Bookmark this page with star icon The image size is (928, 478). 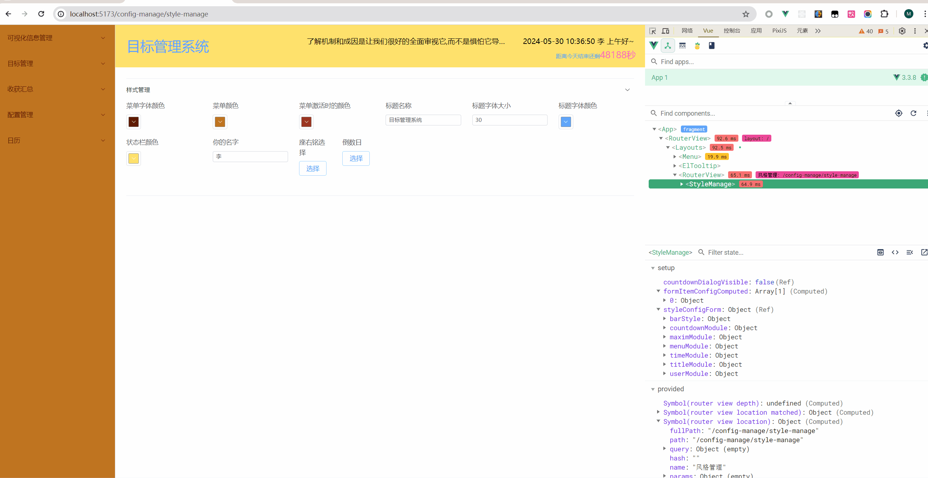pyautogui.click(x=746, y=14)
